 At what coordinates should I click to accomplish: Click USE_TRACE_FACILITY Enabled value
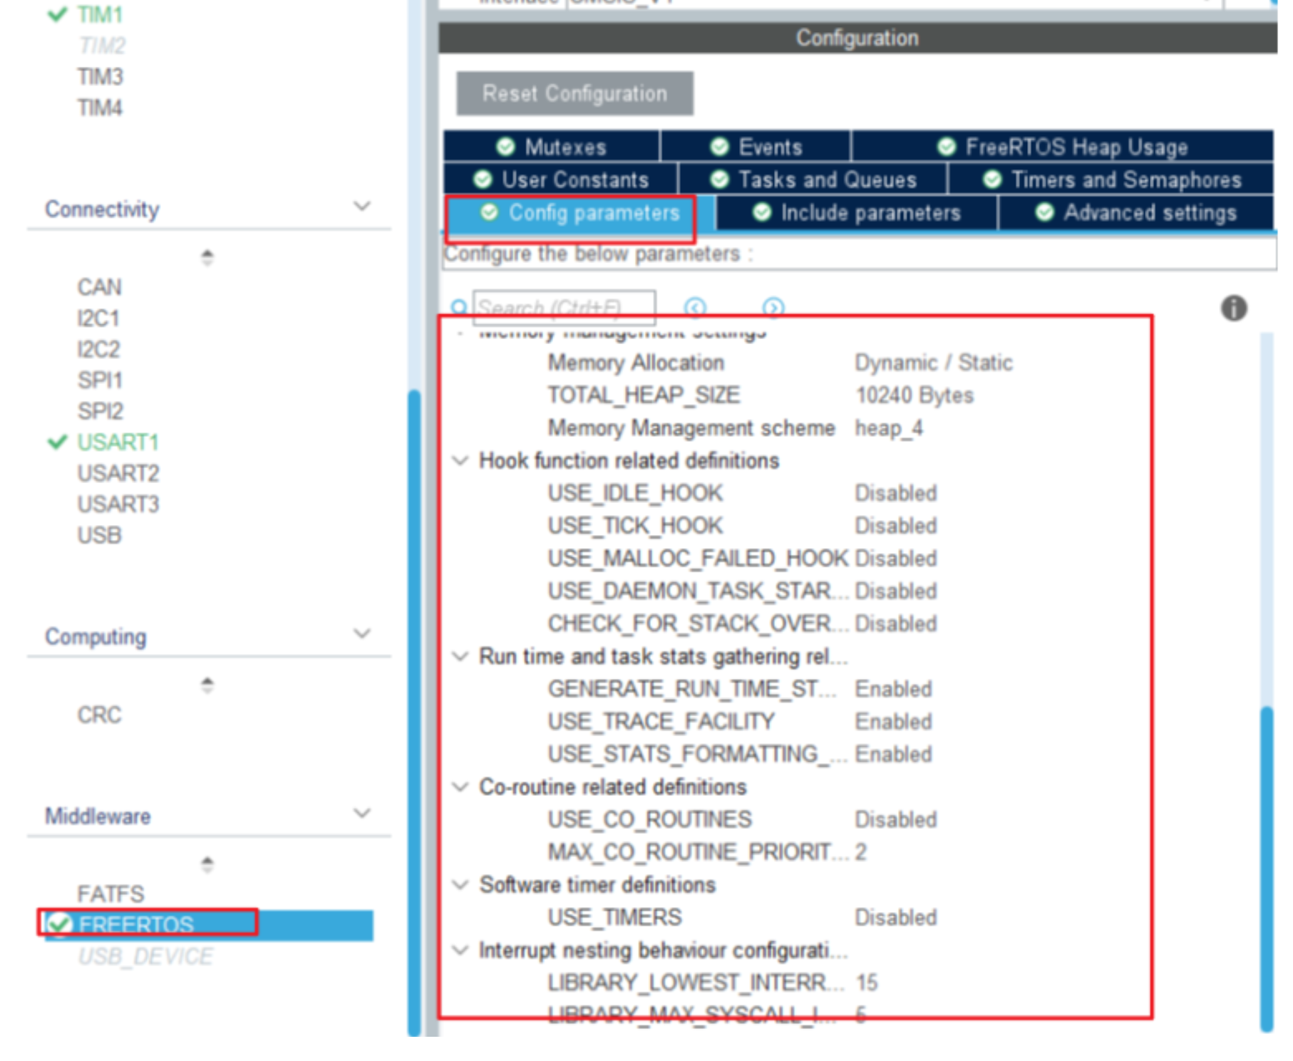click(x=893, y=722)
